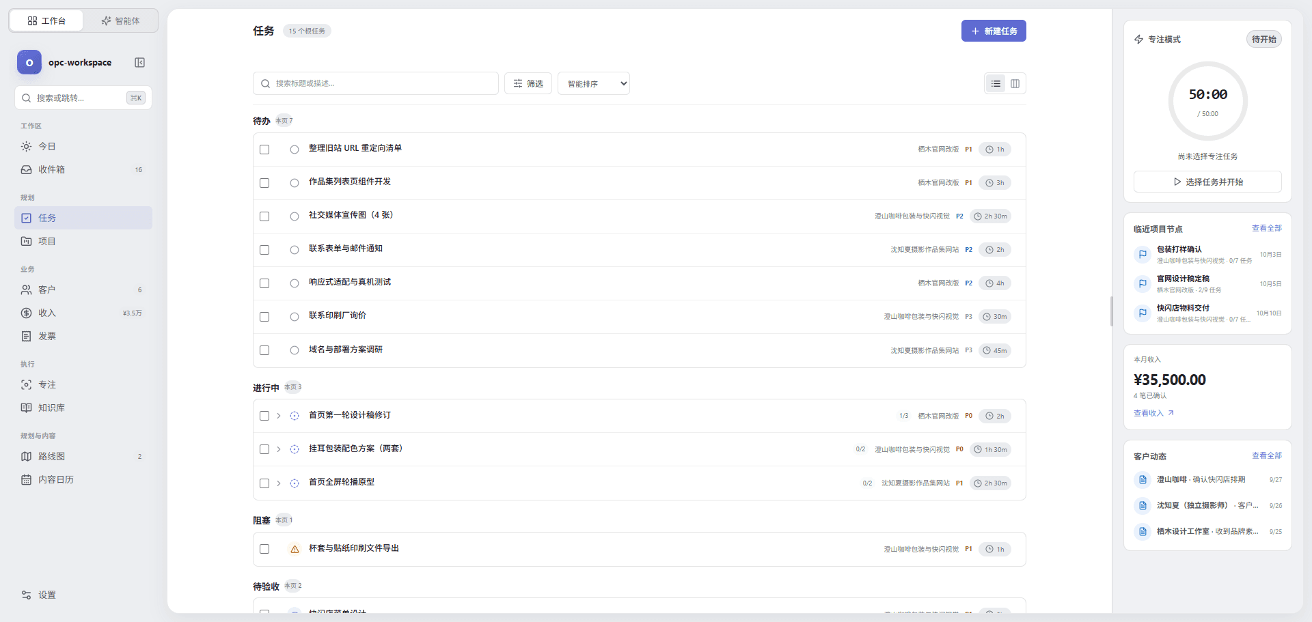Collapse the sidebar with the panel icon
Image resolution: width=1312 pixels, height=622 pixels.
(139, 63)
